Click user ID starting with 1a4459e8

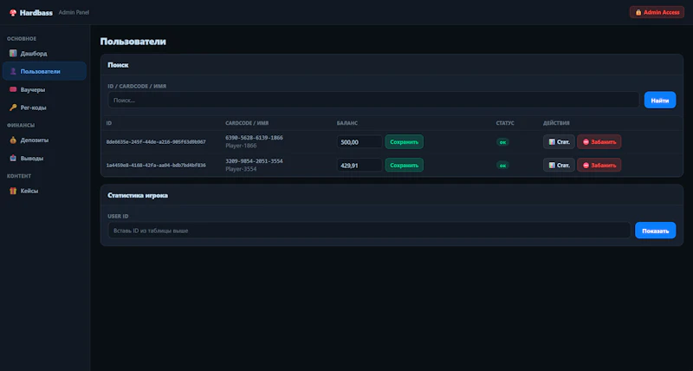pos(156,165)
